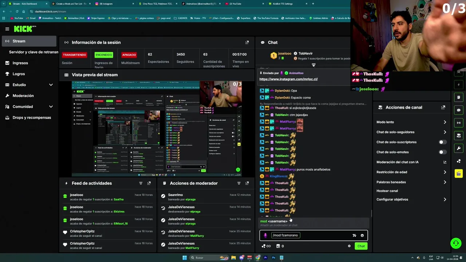Click the chat scrollbar
The image size is (466, 262).
pos(371,214)
